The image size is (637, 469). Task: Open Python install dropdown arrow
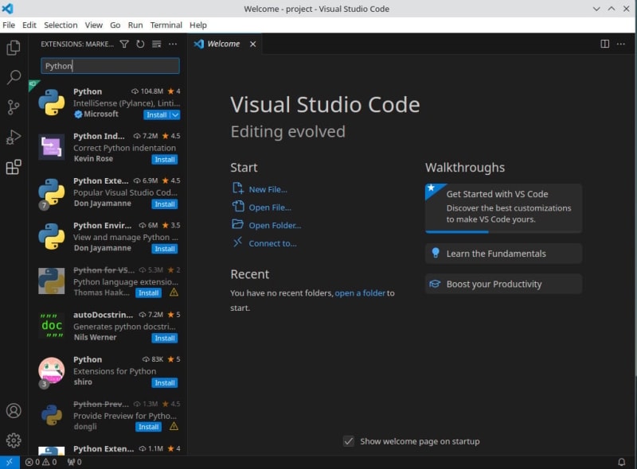175,114
